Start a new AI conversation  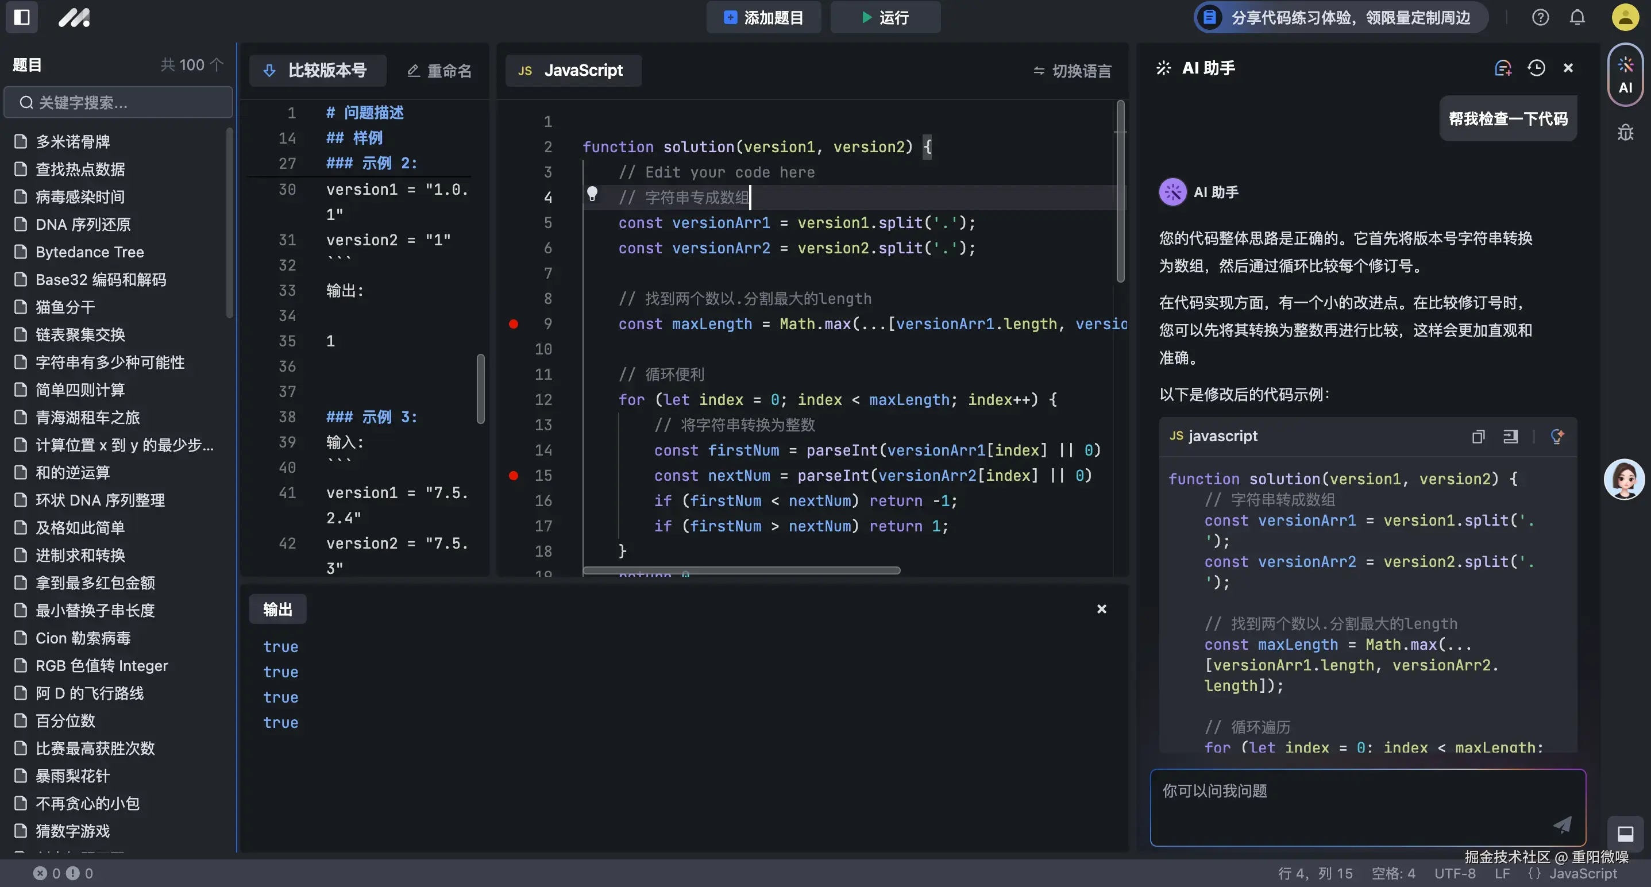tap(1502, 67)
